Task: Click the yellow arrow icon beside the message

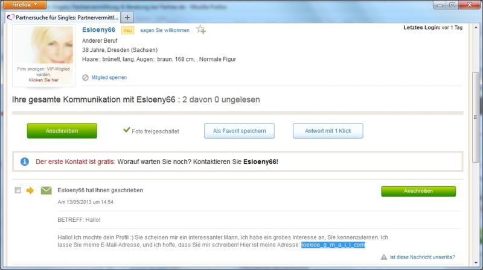Action: 30,190
